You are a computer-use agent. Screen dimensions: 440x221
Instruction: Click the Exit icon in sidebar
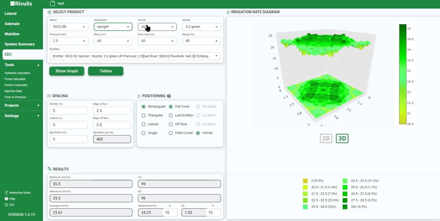(6, 205)
